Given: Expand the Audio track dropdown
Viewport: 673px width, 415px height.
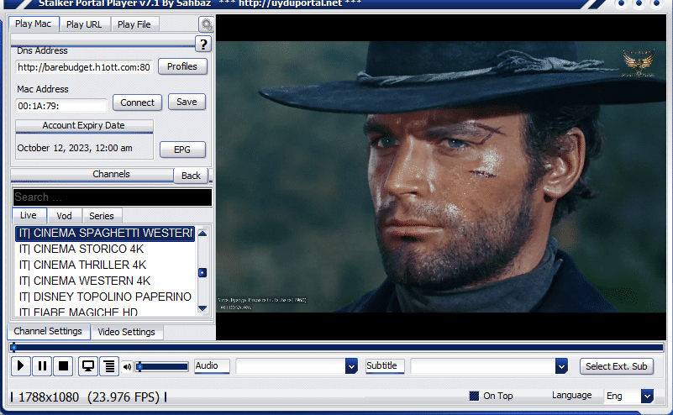Looking at the screenshot, I should (351, 366).
